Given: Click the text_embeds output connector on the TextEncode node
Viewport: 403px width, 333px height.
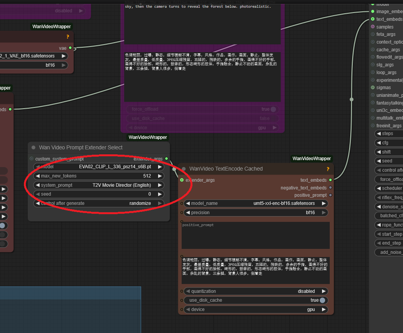Looking at the screenshot, I should [331, 180].
